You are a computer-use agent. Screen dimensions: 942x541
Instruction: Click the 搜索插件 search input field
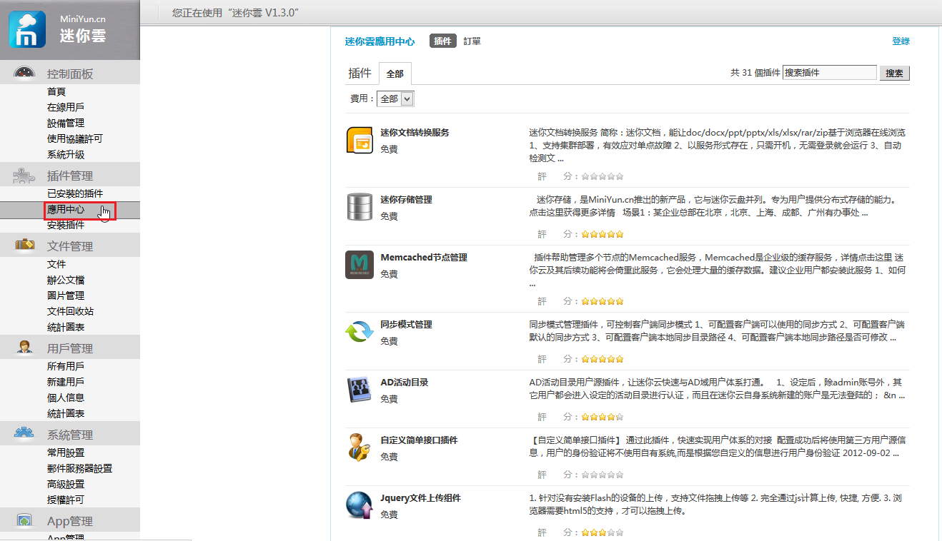830,73
